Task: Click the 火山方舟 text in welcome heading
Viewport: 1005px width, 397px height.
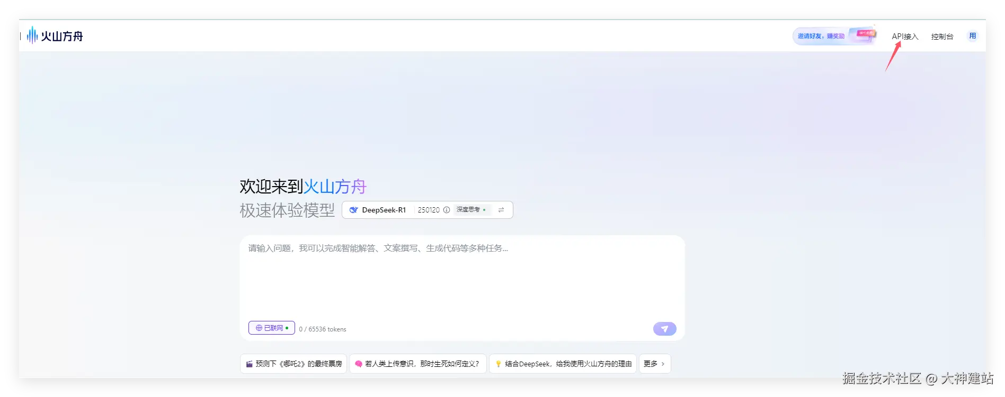Action: [335, 187]
